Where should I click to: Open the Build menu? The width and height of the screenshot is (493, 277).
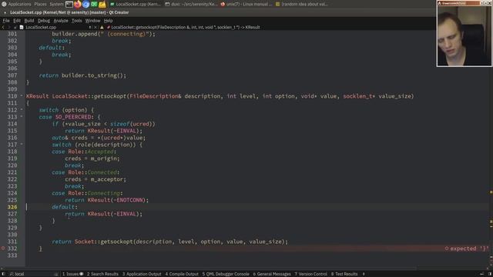[x=29, y=21]
